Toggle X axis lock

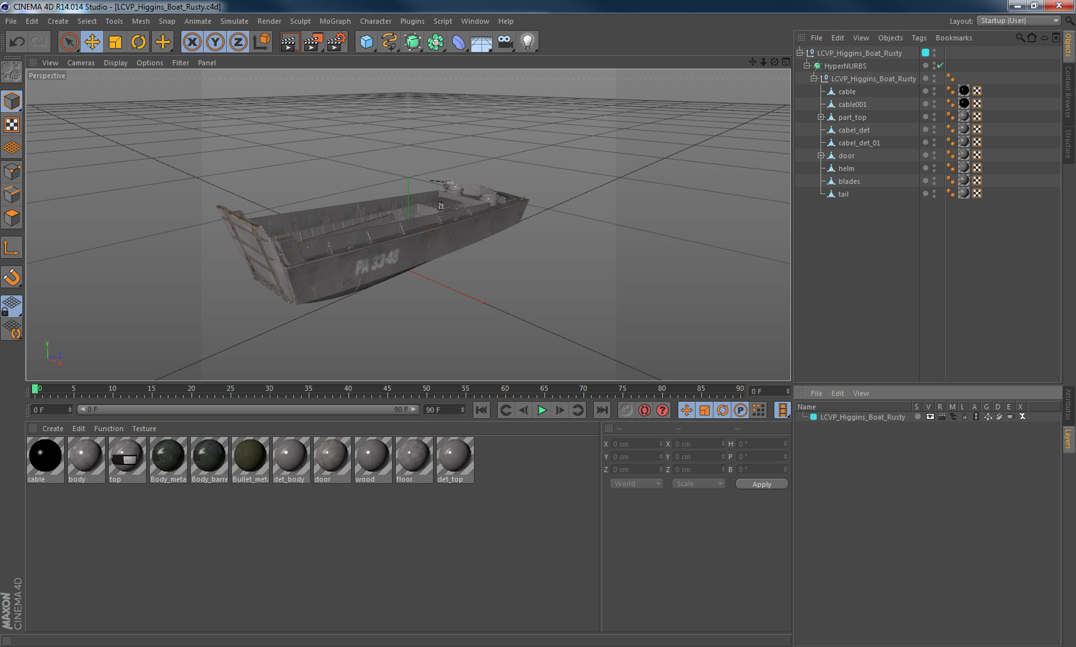pos(192,42)
